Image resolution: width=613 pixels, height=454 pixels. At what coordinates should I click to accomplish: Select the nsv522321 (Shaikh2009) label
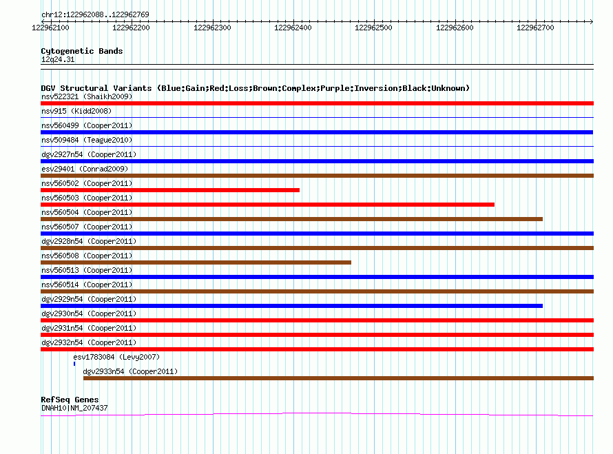coord(87,96)
